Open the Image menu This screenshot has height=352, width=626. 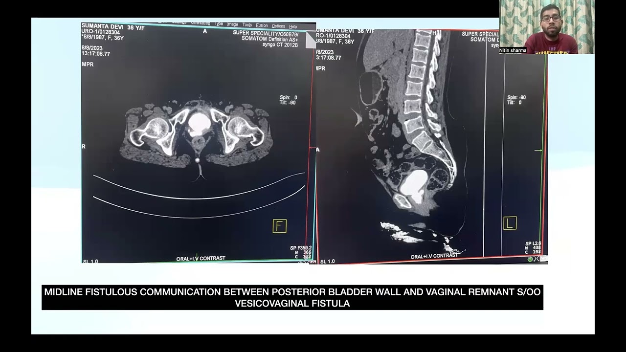pyautogui.click(x=233, y=24)
